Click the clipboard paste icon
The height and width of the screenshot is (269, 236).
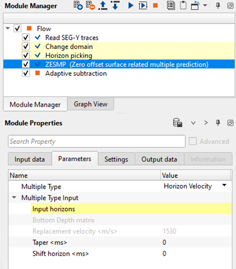click(x=183, y=5)
